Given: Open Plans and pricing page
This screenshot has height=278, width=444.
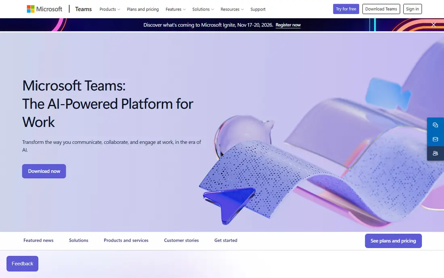Looking at the screenshot, I should tap(143, 9).
